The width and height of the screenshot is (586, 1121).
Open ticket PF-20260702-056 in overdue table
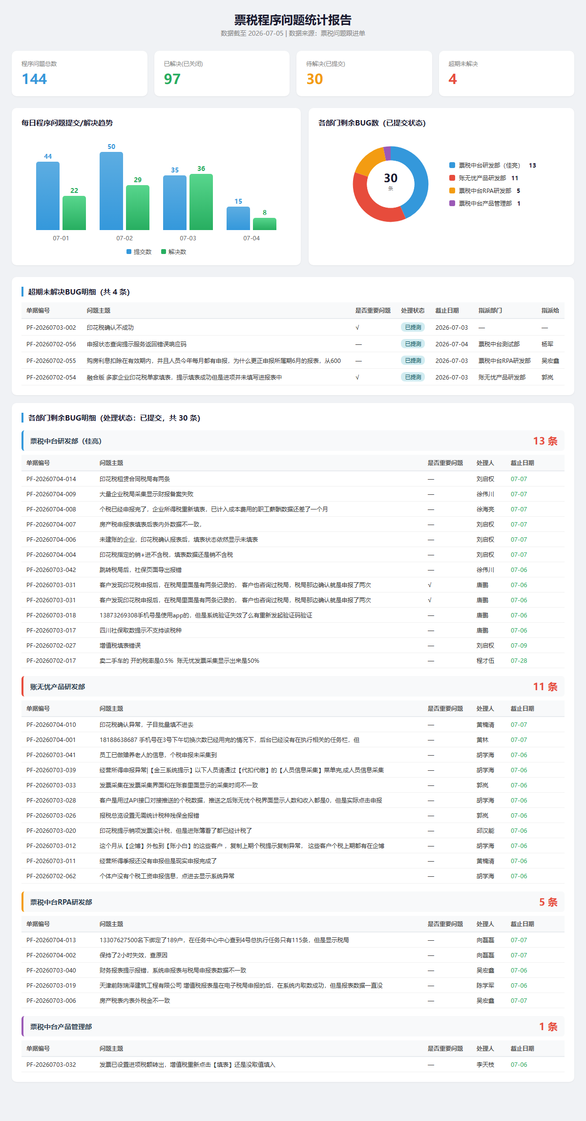pos(293,344)
